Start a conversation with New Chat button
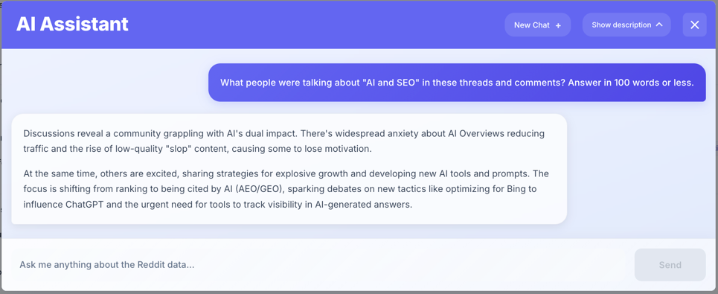The image size is (718, 294). (538, 25)
